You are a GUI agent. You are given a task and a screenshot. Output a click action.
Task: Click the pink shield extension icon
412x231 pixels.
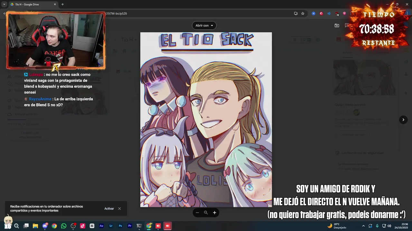click(x=344, y=13)
